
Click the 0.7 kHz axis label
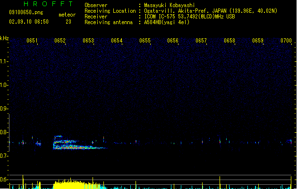coord(4,156)
